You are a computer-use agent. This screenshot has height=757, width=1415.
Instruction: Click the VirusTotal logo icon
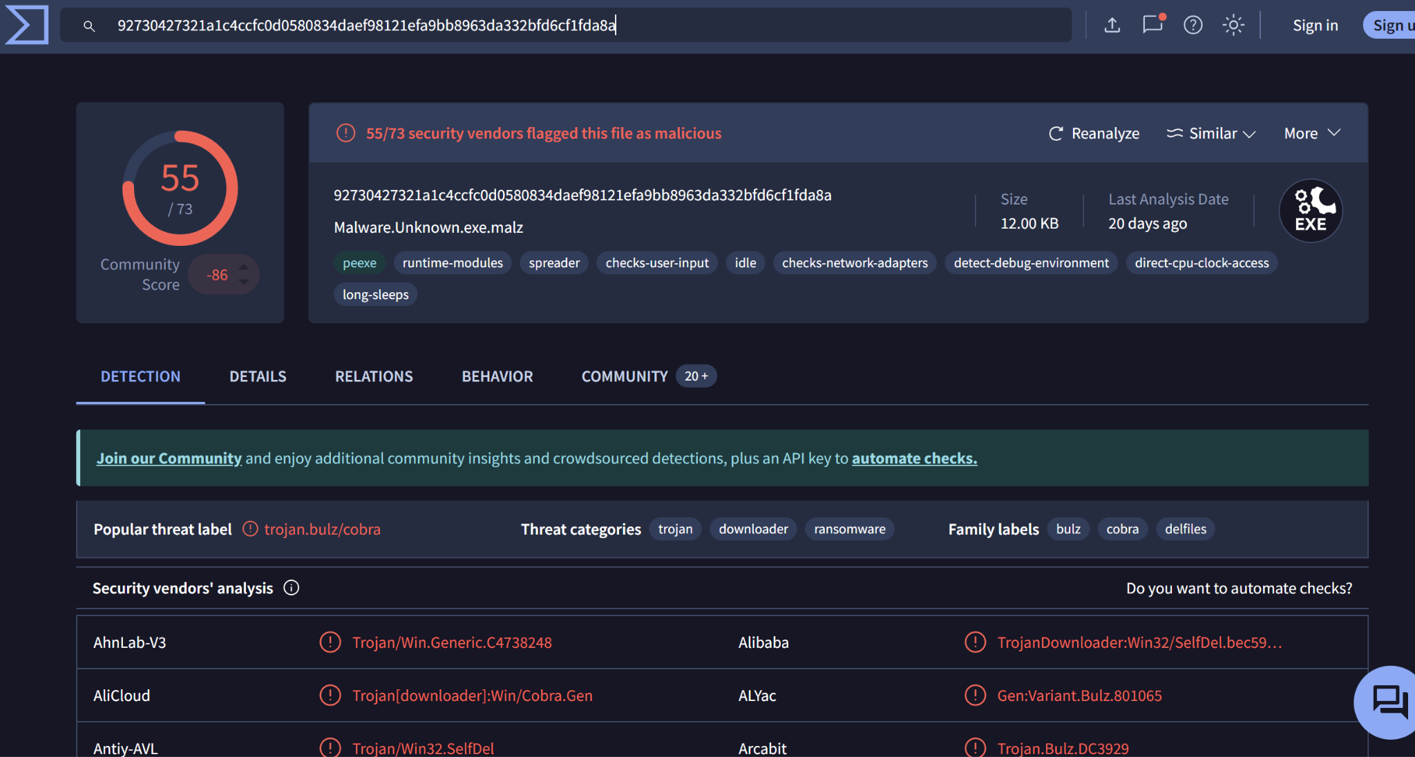click(26, 25)
